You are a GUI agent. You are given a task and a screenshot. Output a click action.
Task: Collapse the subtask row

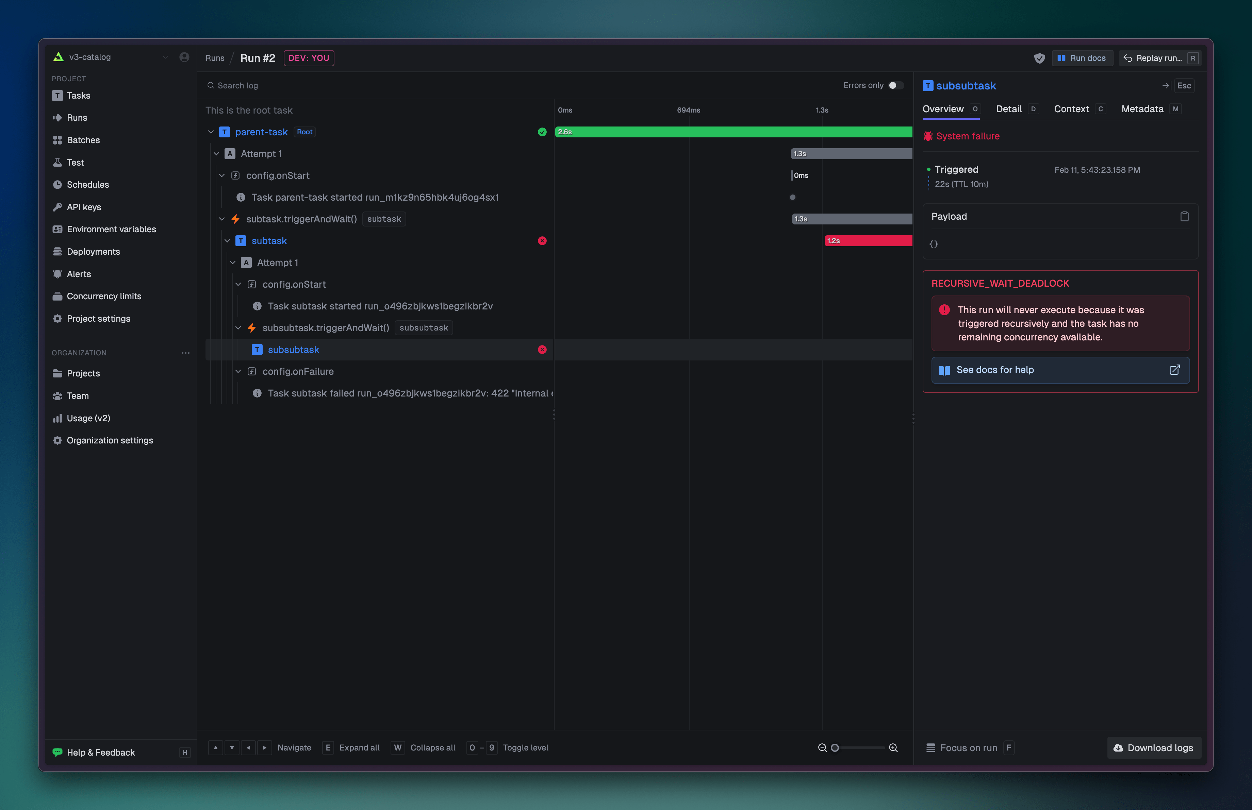[227, 241]
